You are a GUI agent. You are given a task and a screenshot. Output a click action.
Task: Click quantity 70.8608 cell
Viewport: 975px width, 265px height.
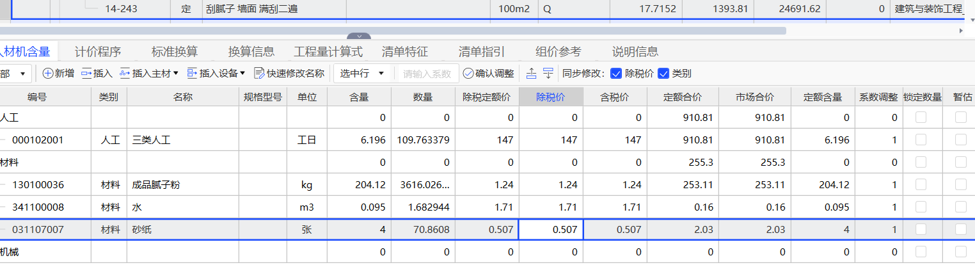tap(422, 229)
